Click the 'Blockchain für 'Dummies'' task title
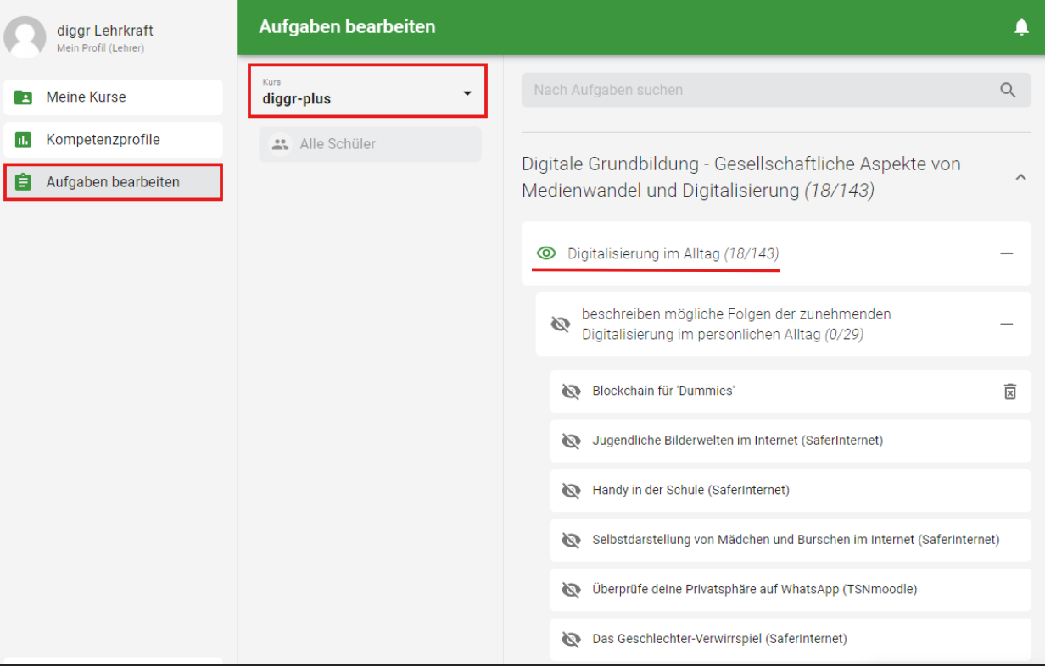 [663, 391]
